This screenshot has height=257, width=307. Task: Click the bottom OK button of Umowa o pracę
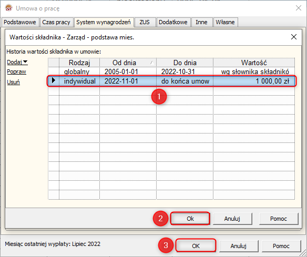pos(196,246)
